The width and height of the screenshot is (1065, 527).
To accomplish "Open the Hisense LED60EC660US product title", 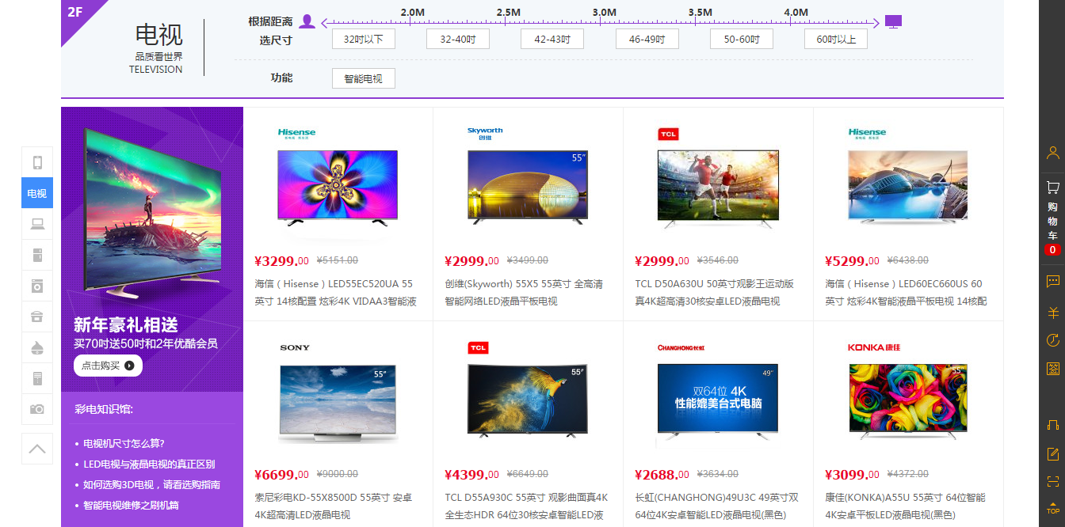I will pos(904,292).
